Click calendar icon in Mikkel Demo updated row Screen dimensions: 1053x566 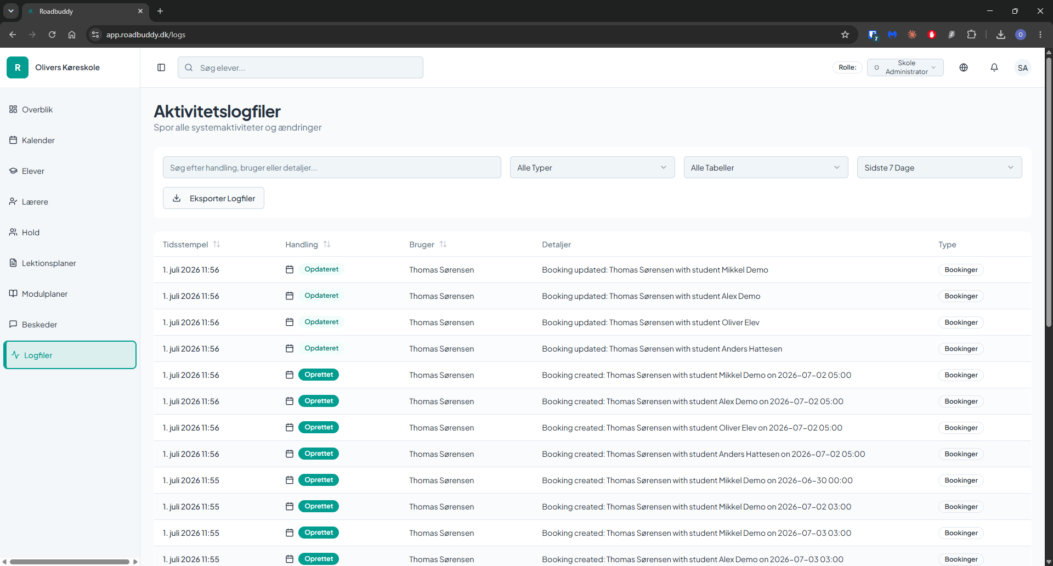290,269
